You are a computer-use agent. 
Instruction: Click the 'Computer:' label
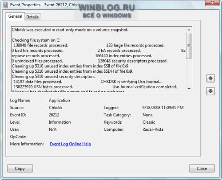114,129
